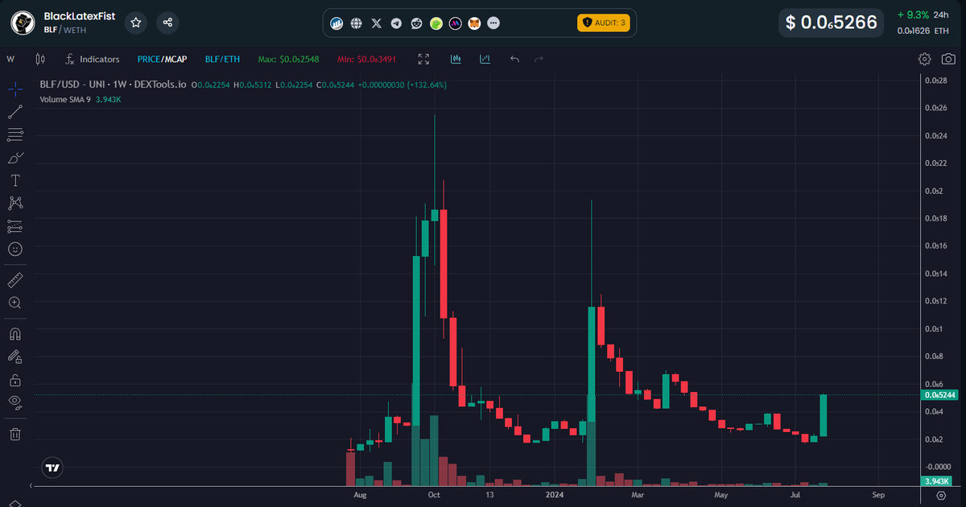Collapse the time axis left arrow
This screenshot has height=507, width=966.
[x=32, y=486]
